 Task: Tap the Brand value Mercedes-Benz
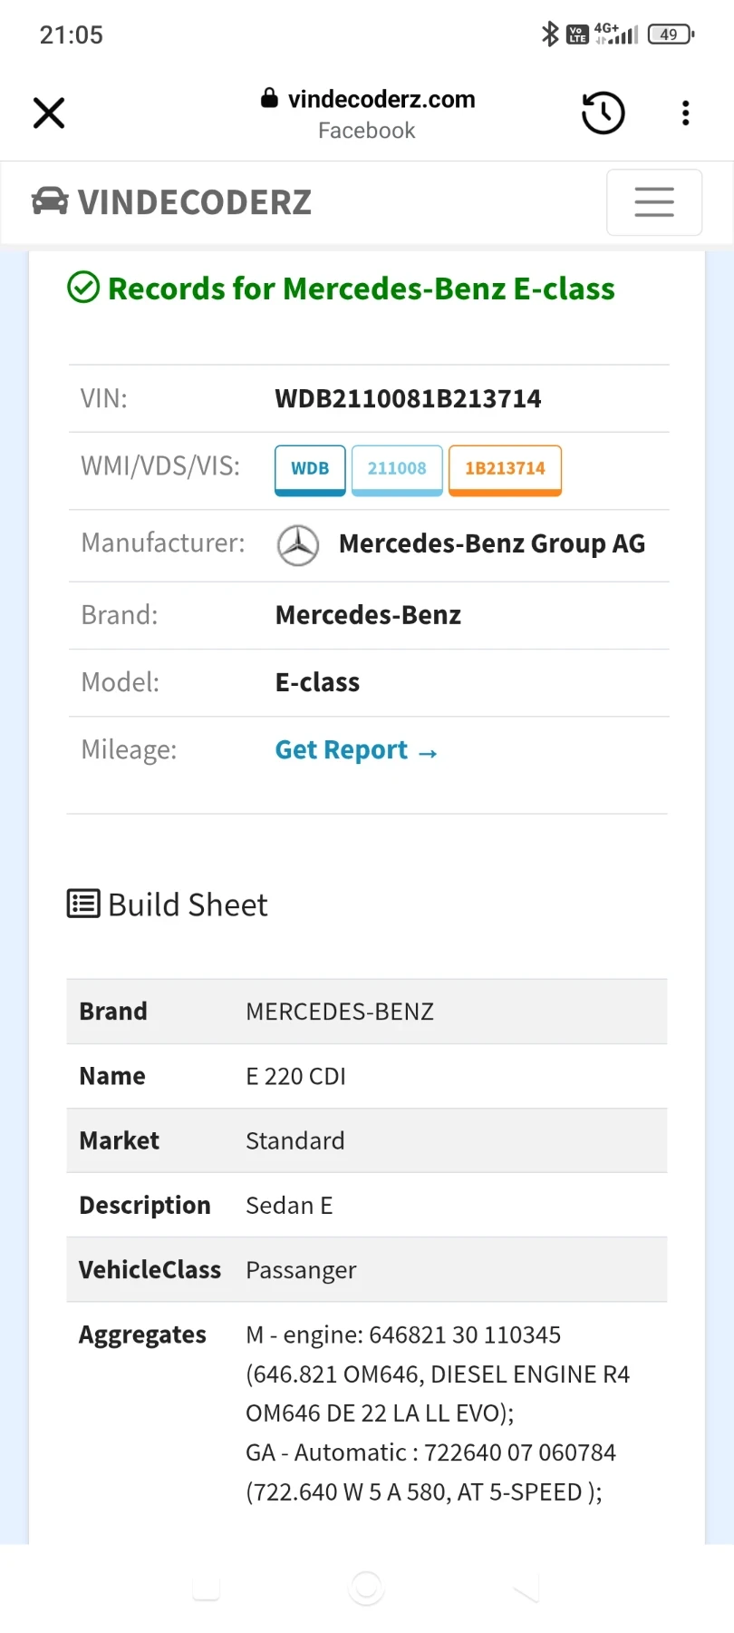pyautogui.click(x=368, y=615)
